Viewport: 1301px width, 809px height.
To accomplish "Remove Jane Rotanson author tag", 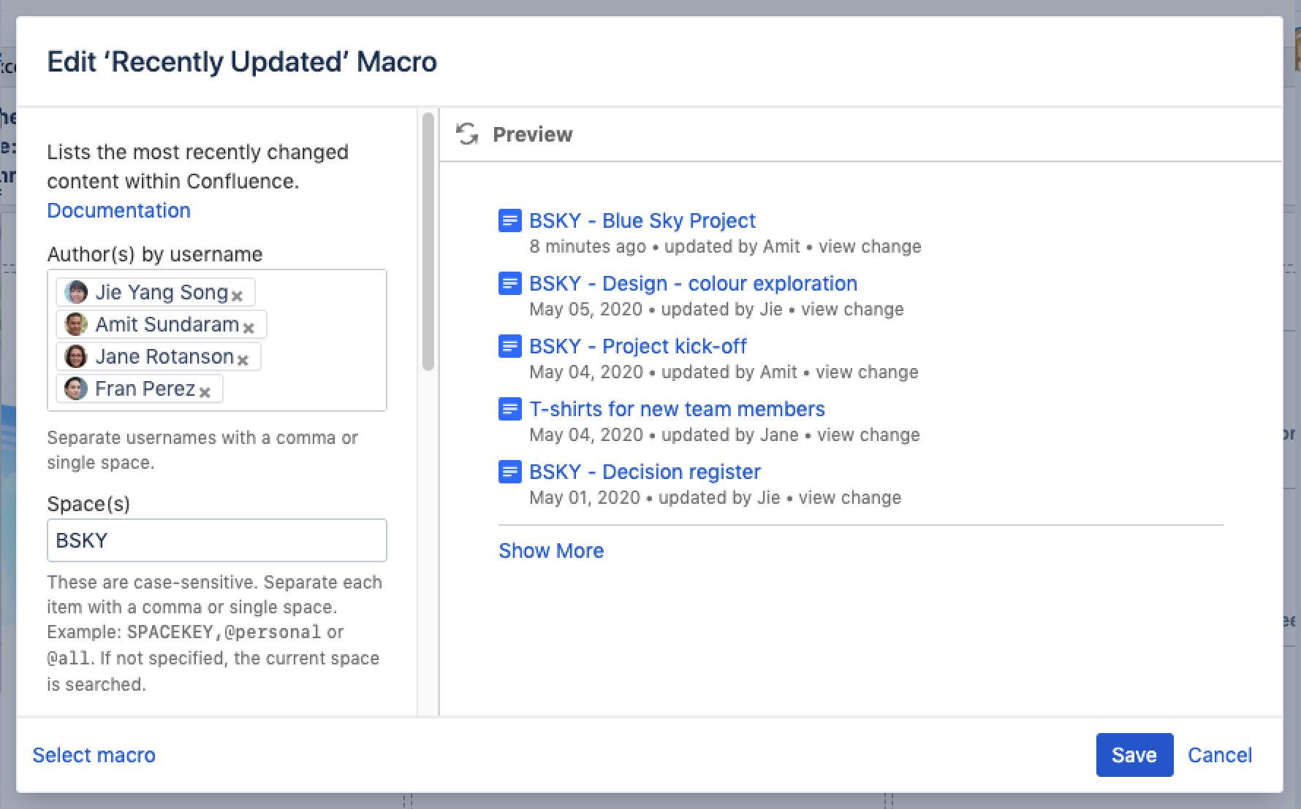I will coord(243,360).
